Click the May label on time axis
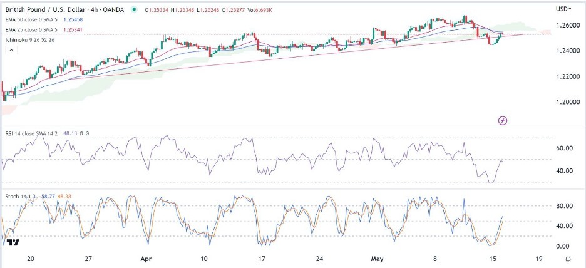 click(x=378, y=258)
